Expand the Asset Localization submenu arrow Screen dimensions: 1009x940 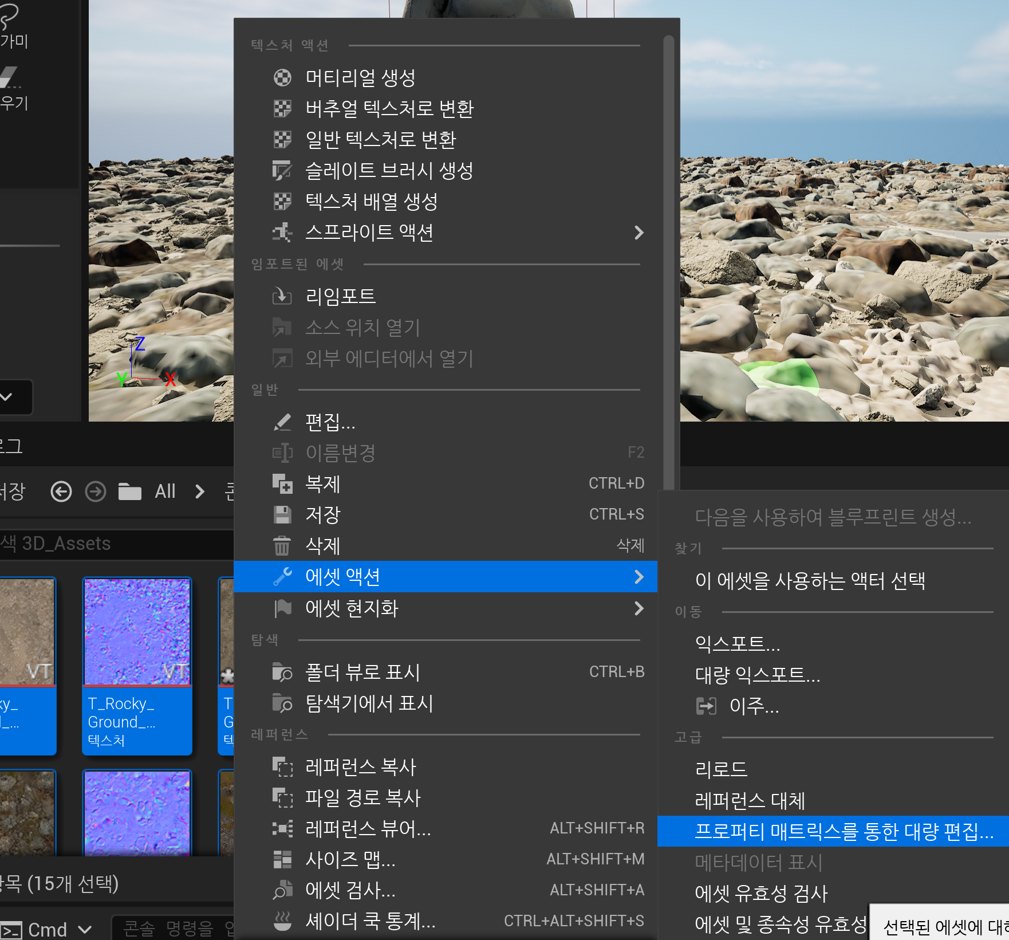tap(639, 608)
